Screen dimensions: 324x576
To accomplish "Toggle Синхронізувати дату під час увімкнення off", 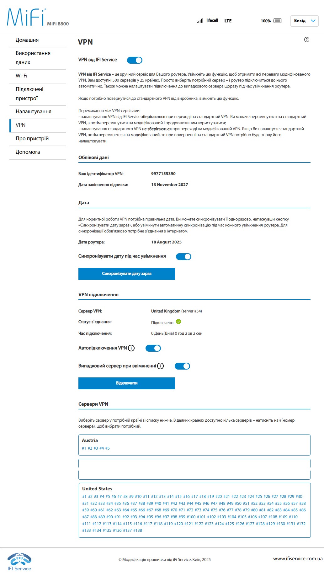I will 184,256.
